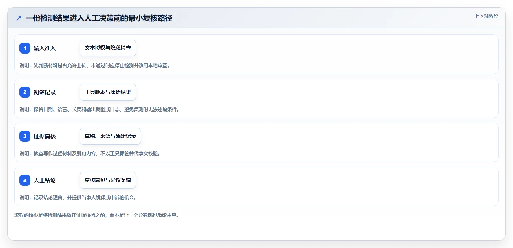Click the step 4 number badge

pos(25,180)
